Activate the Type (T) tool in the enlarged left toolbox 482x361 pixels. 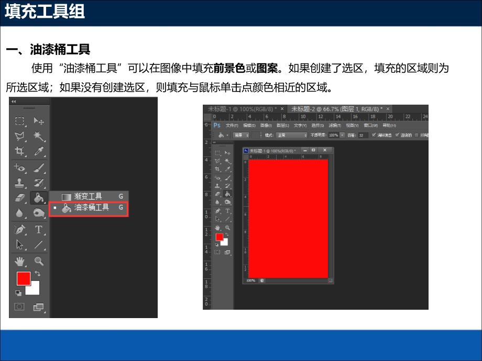(39, 229)
